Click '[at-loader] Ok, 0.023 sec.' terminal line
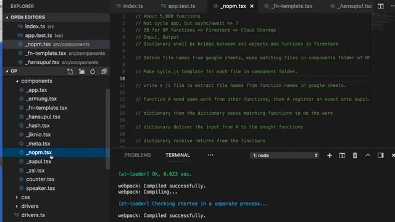Screen dimensions: 395x222 click(155, 174)
